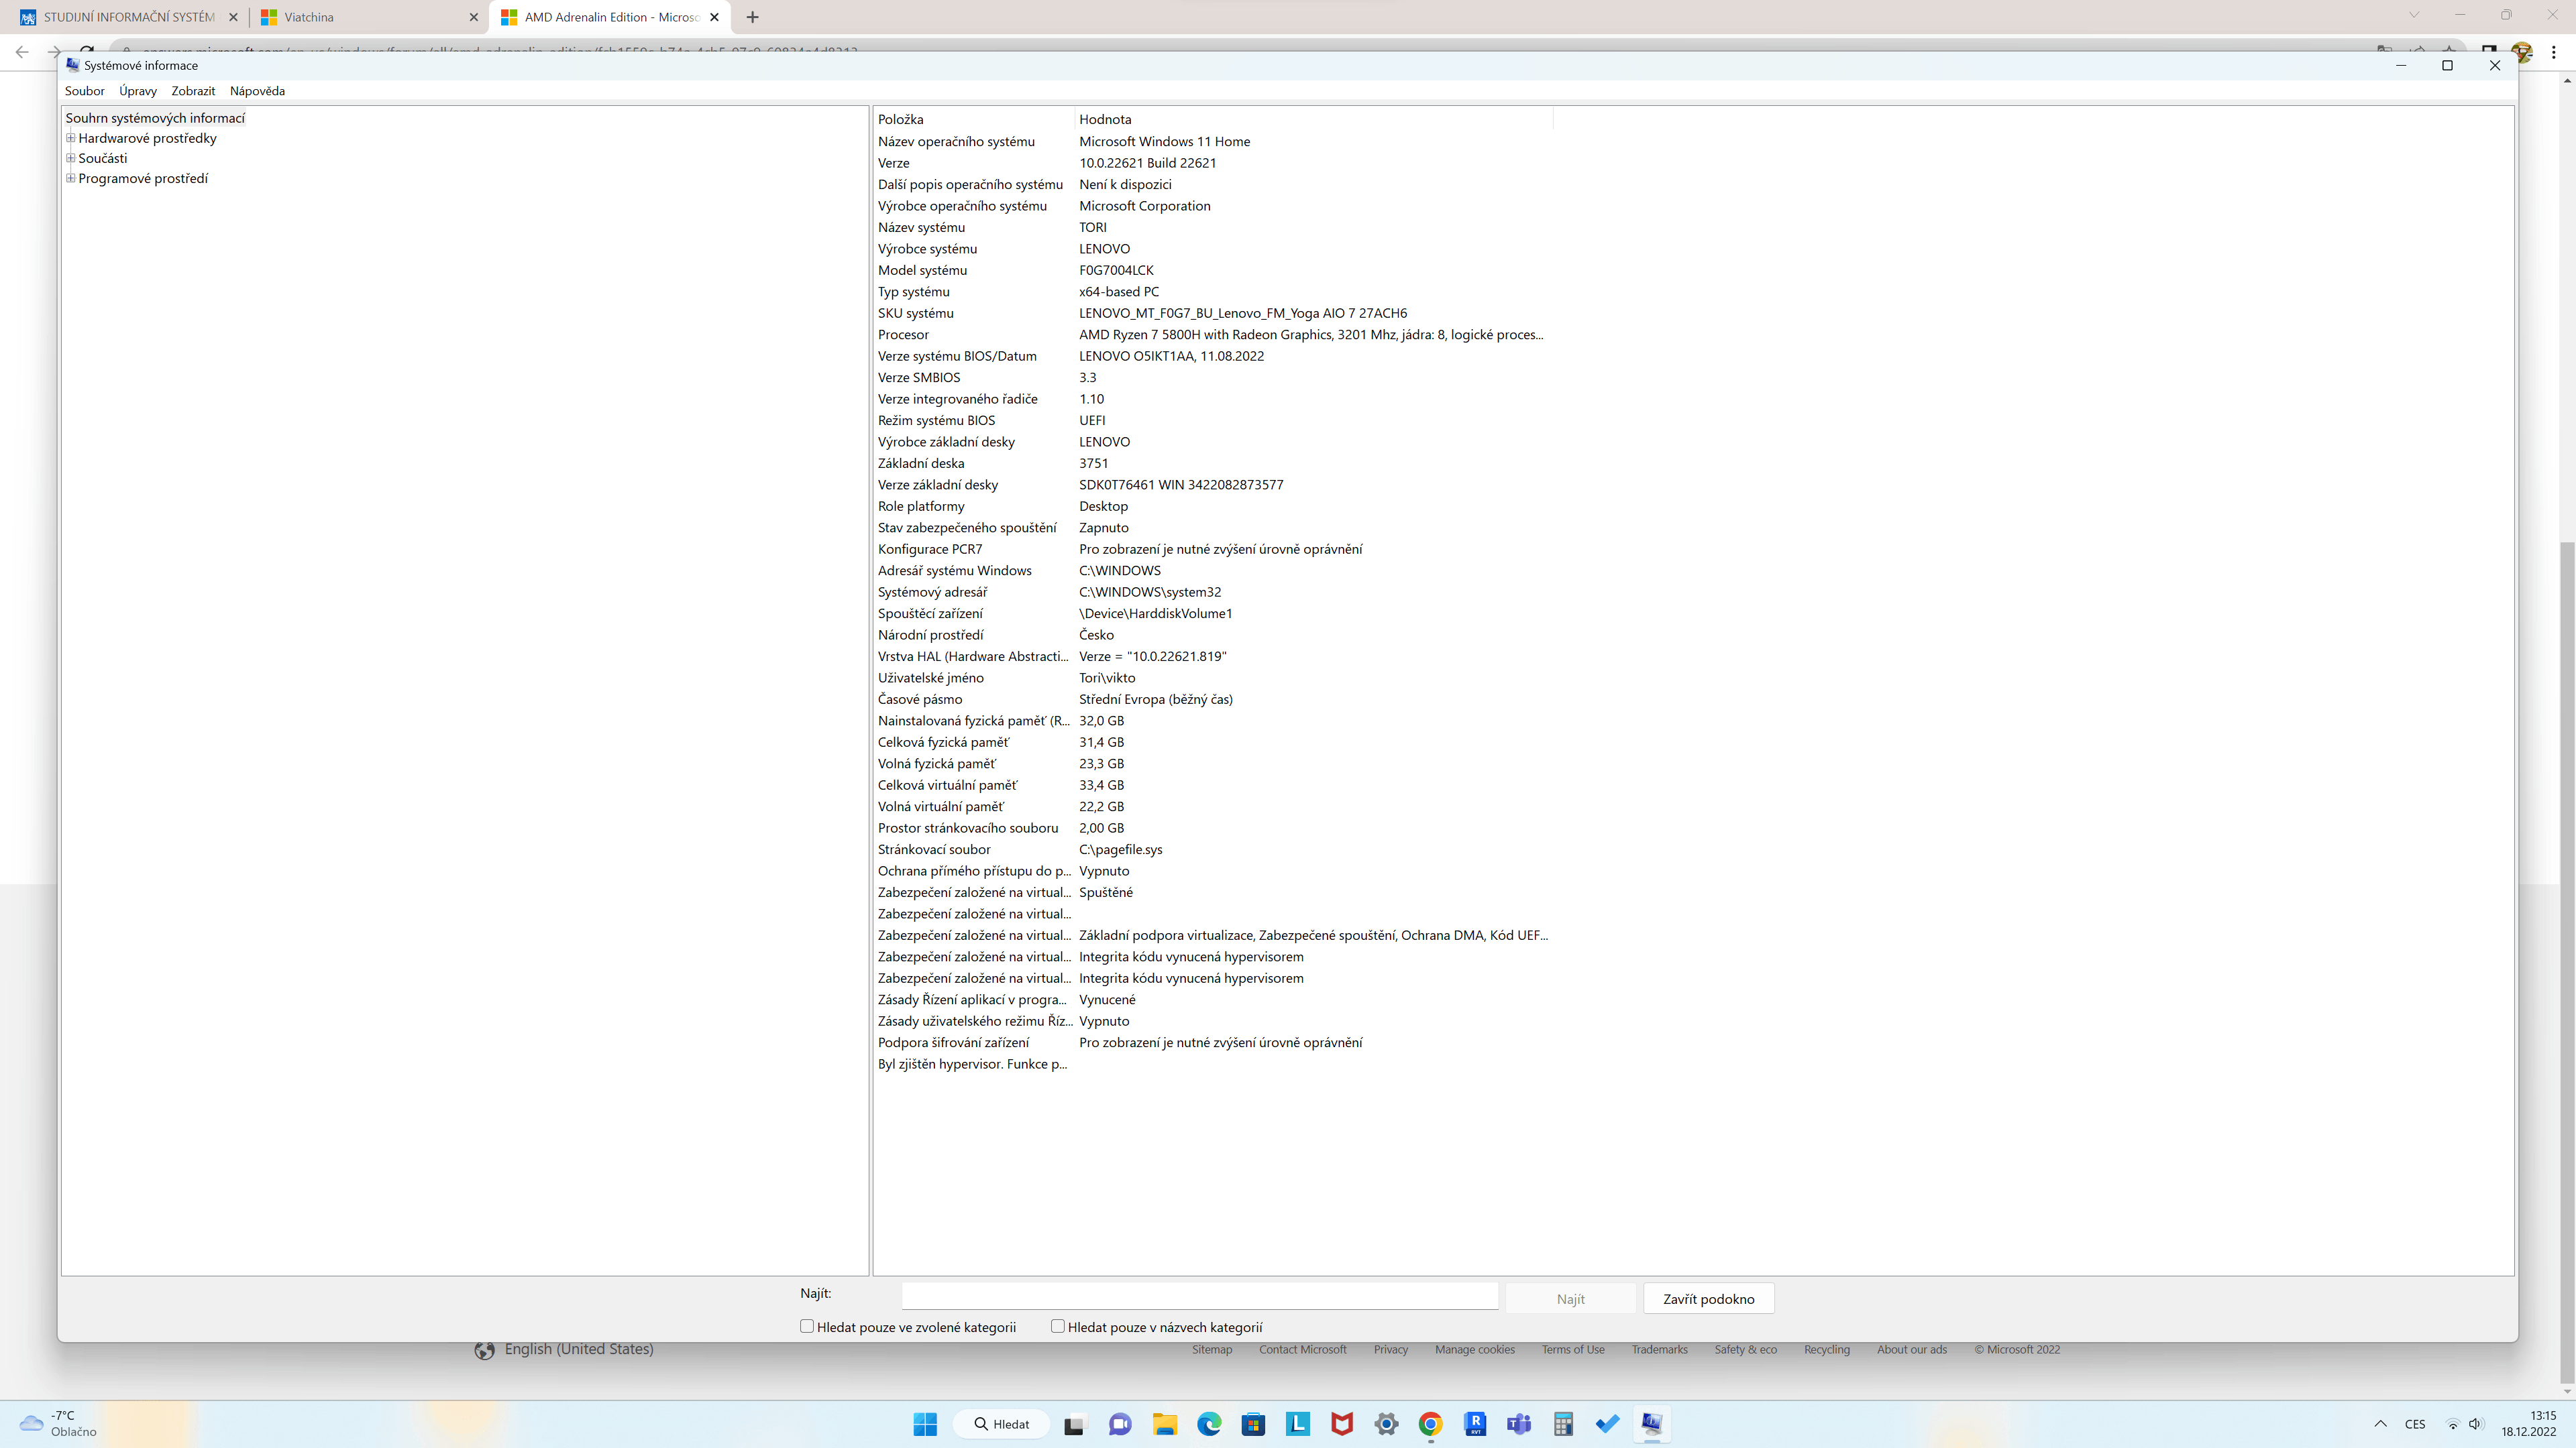The width and height of the screenshot is (2576, 1448).
Task: Switch to Google Chrome on the taskbar
Action: pyautogui.click(x=1431, y=1424)
